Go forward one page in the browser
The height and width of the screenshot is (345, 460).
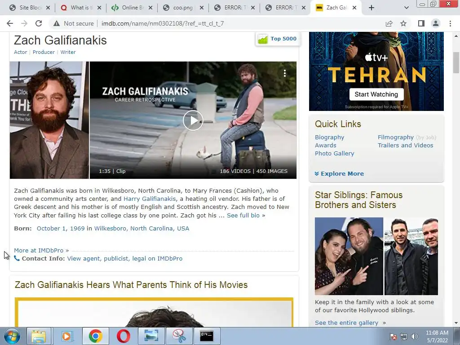tap(24, 23)
